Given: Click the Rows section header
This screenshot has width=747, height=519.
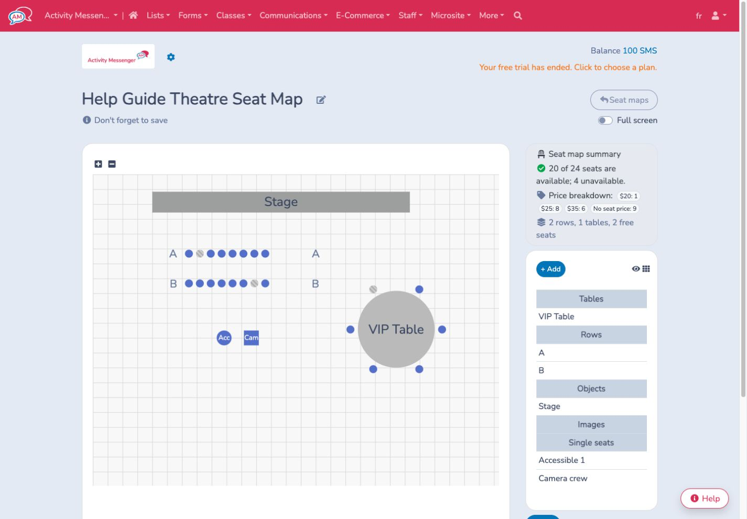Looking at the screenshot, I should point(591,335).
